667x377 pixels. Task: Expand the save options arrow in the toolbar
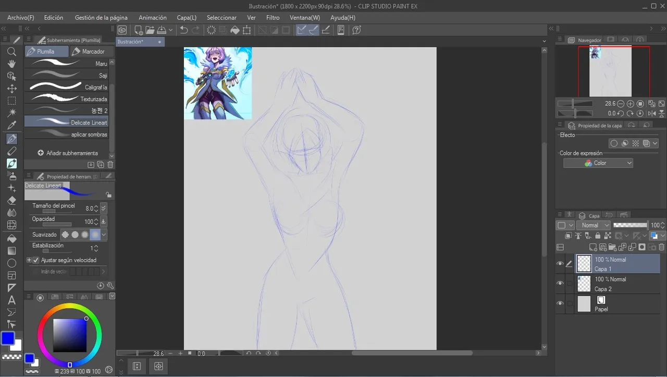170,30
